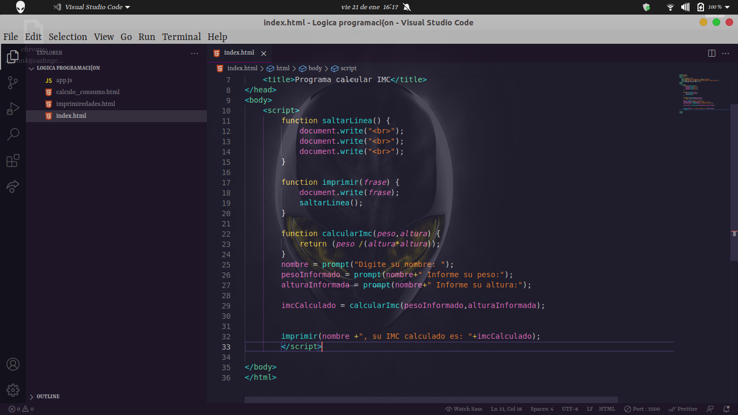Click the imcCalculado variable on line 29
The height and width of the screenshot is (415, 738).
point(308,305)
